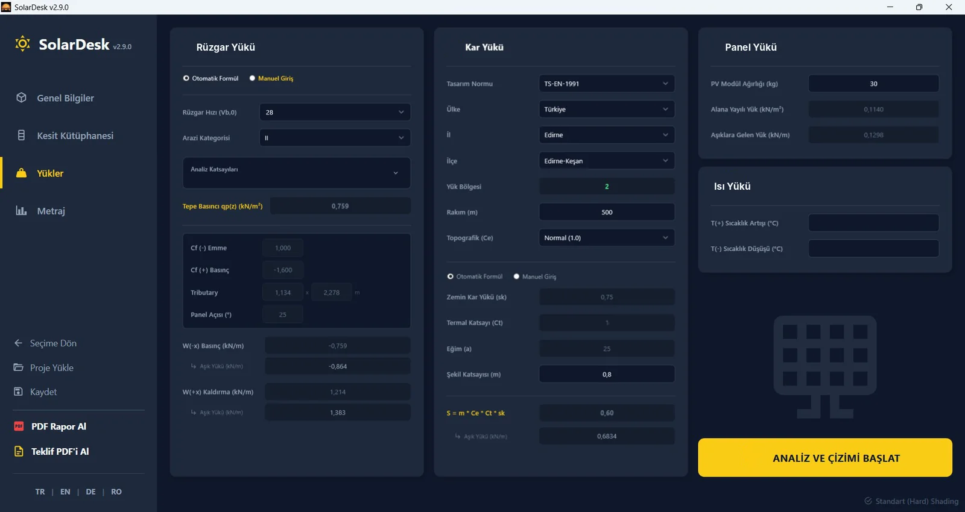Switch language to RO

tap(116, 492)
